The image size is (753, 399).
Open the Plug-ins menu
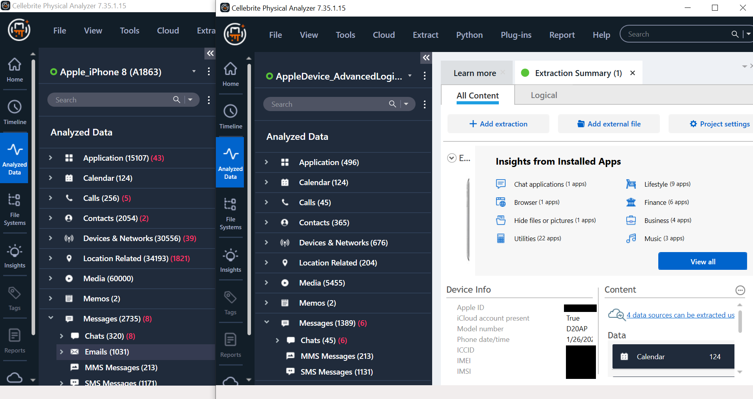[x=516, y=35]
